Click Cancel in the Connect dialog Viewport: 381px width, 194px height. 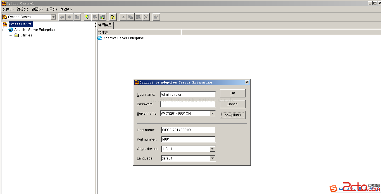[x=233, y=104]
